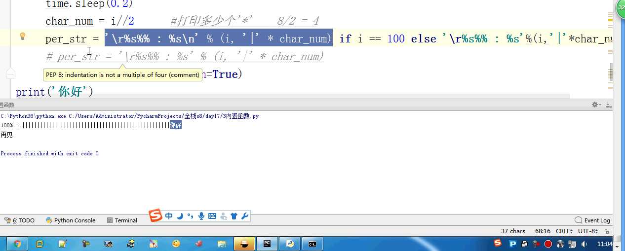
Task: Click the green square app on the taskbar
Action: (x=40, y=244)
